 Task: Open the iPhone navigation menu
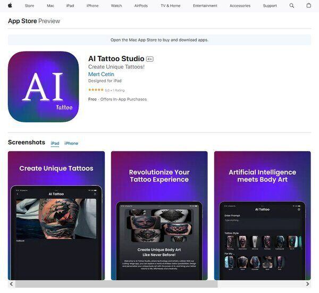point(93,6)
